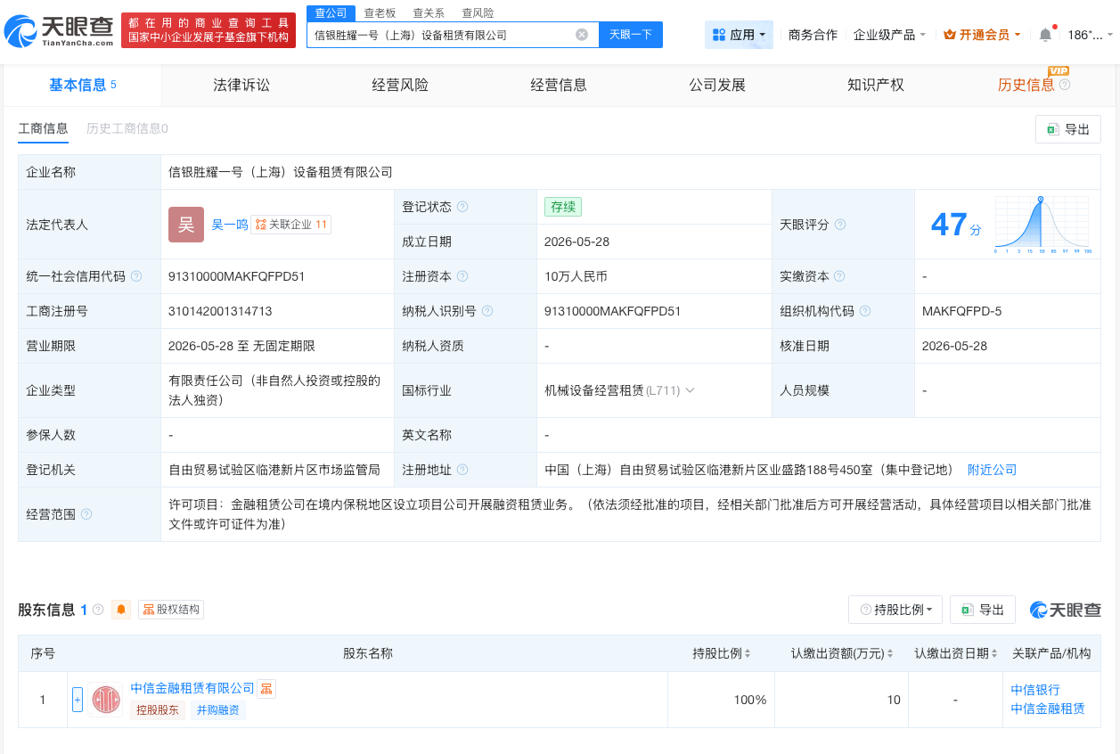Click help icon next to 经营范围
The height and width of the screenshot is (754, 1120).
tap(86, 514)
